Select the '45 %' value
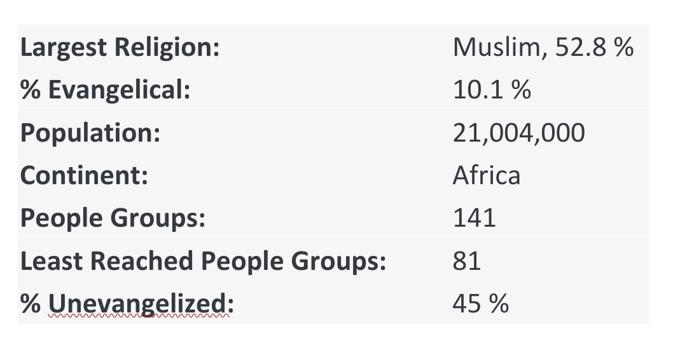 coord(481,304)
